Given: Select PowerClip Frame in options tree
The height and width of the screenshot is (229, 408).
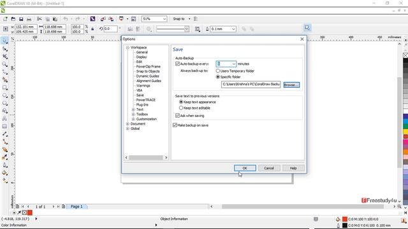Looking at the screenshot, I should click(149, 66).
